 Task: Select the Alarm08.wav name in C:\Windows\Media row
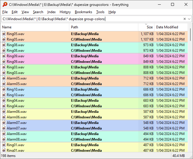tap(17, 139)
